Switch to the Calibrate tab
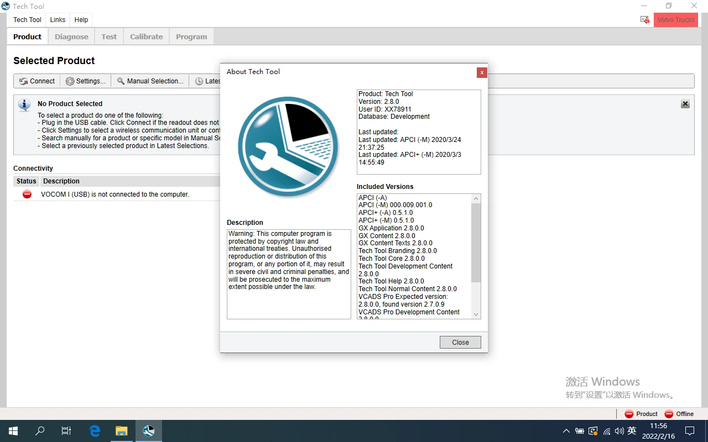The width and height of the screenshot is (708, 442). pos(147,37)
